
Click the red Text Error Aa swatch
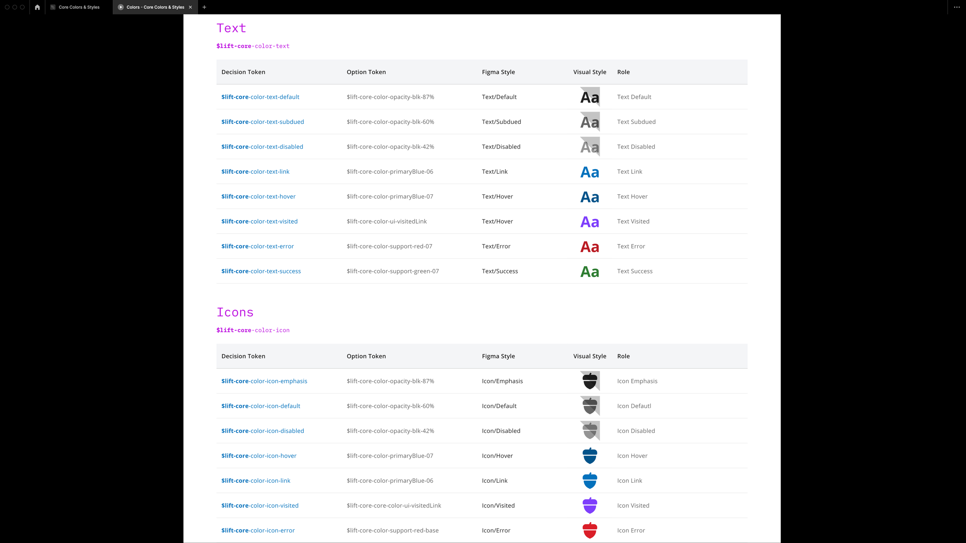[x=590, y=246]
